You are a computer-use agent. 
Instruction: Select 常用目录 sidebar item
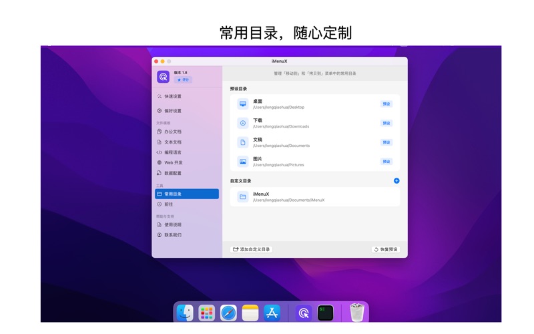(187, 194)
